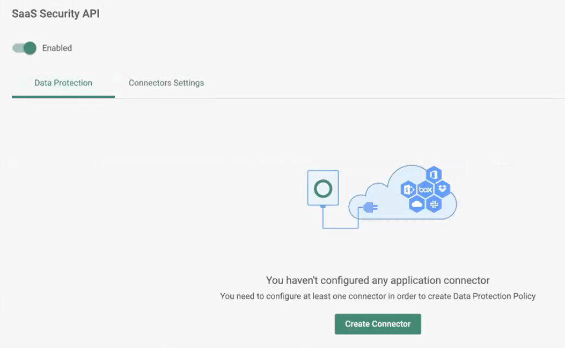The width and height of the screenshot is (565, 348).
Task: Click the green underline below Data Protection
Action: [x=63, y=97]
